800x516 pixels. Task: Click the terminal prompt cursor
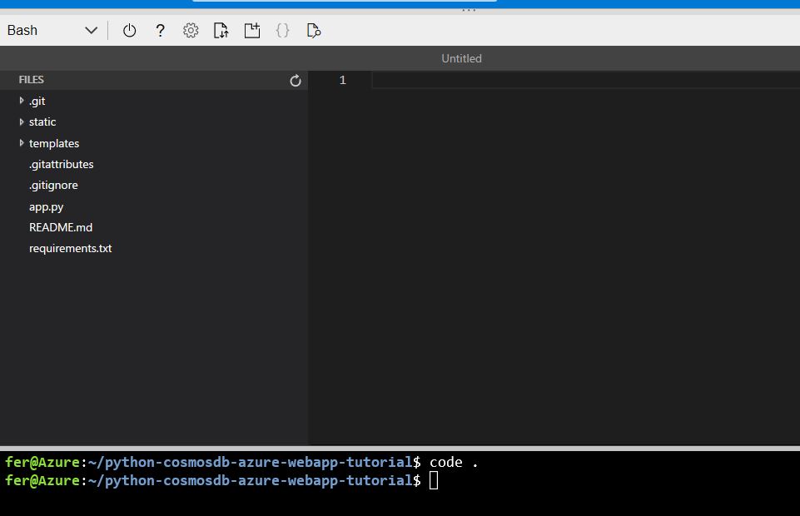point(434,480)
